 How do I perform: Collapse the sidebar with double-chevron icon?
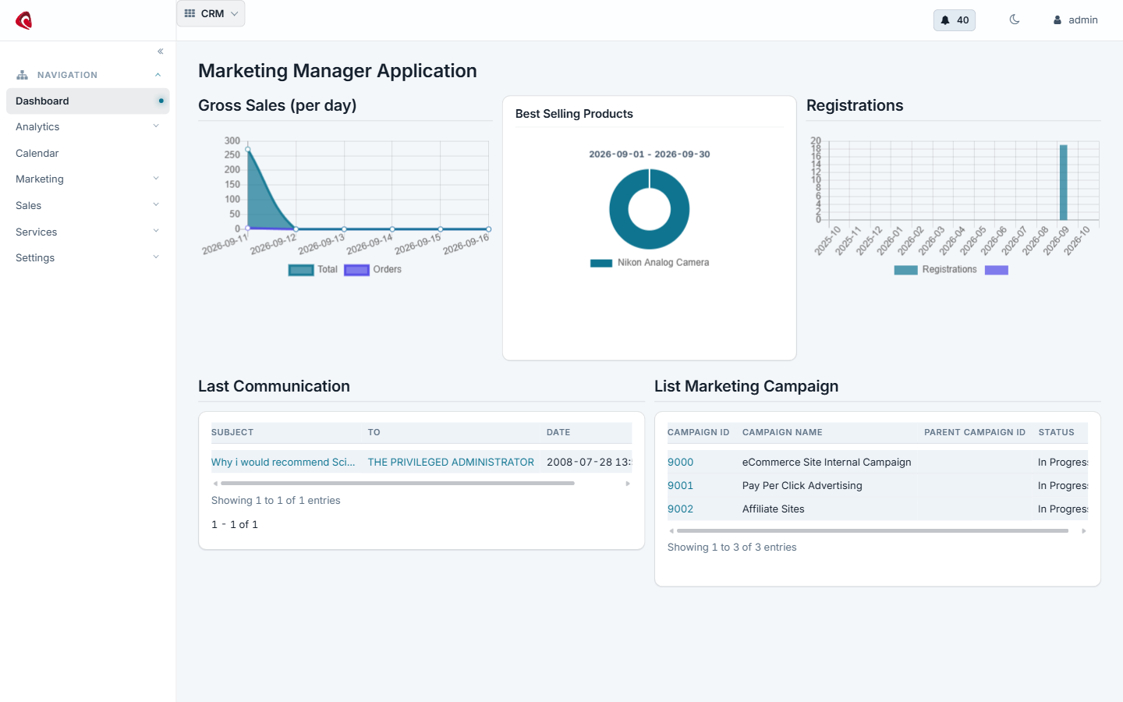pyautogui.click(x=161, y=51)
